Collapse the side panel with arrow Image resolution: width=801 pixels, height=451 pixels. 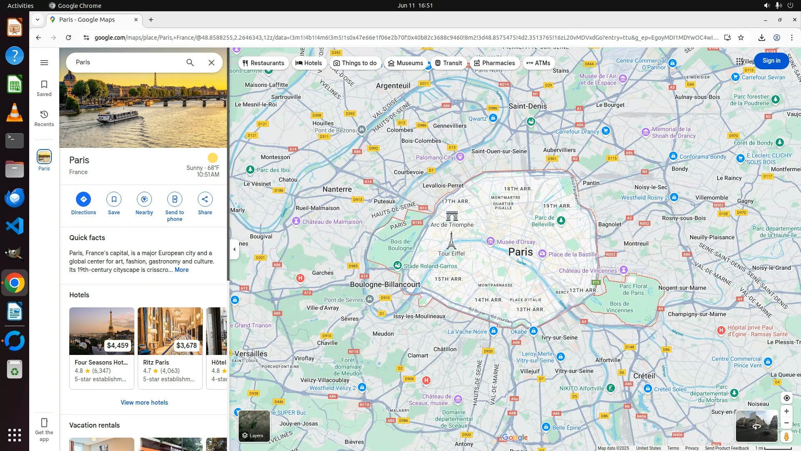[x=234, y=249]
